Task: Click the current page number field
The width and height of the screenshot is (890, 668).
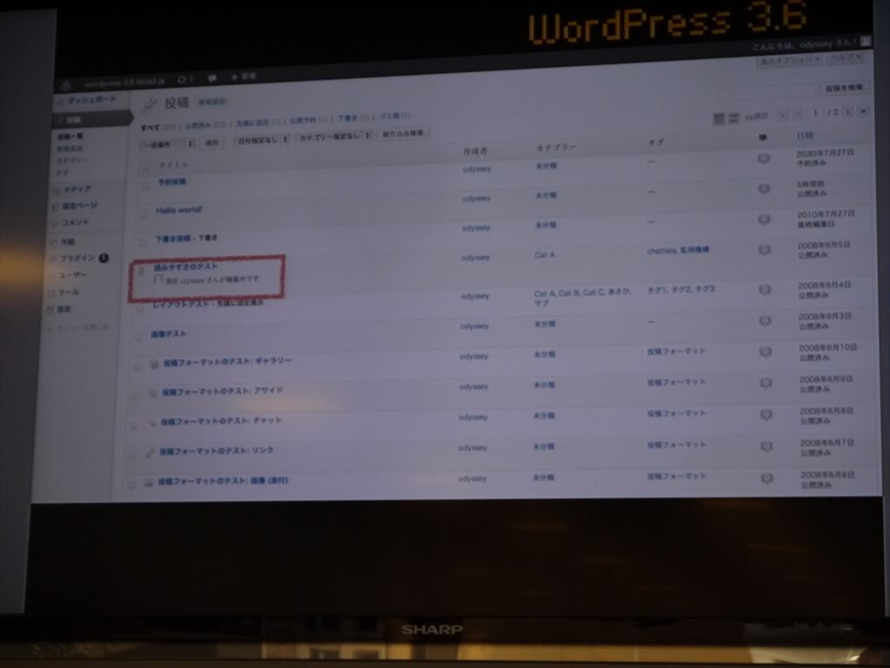Action: click(815, 114)
